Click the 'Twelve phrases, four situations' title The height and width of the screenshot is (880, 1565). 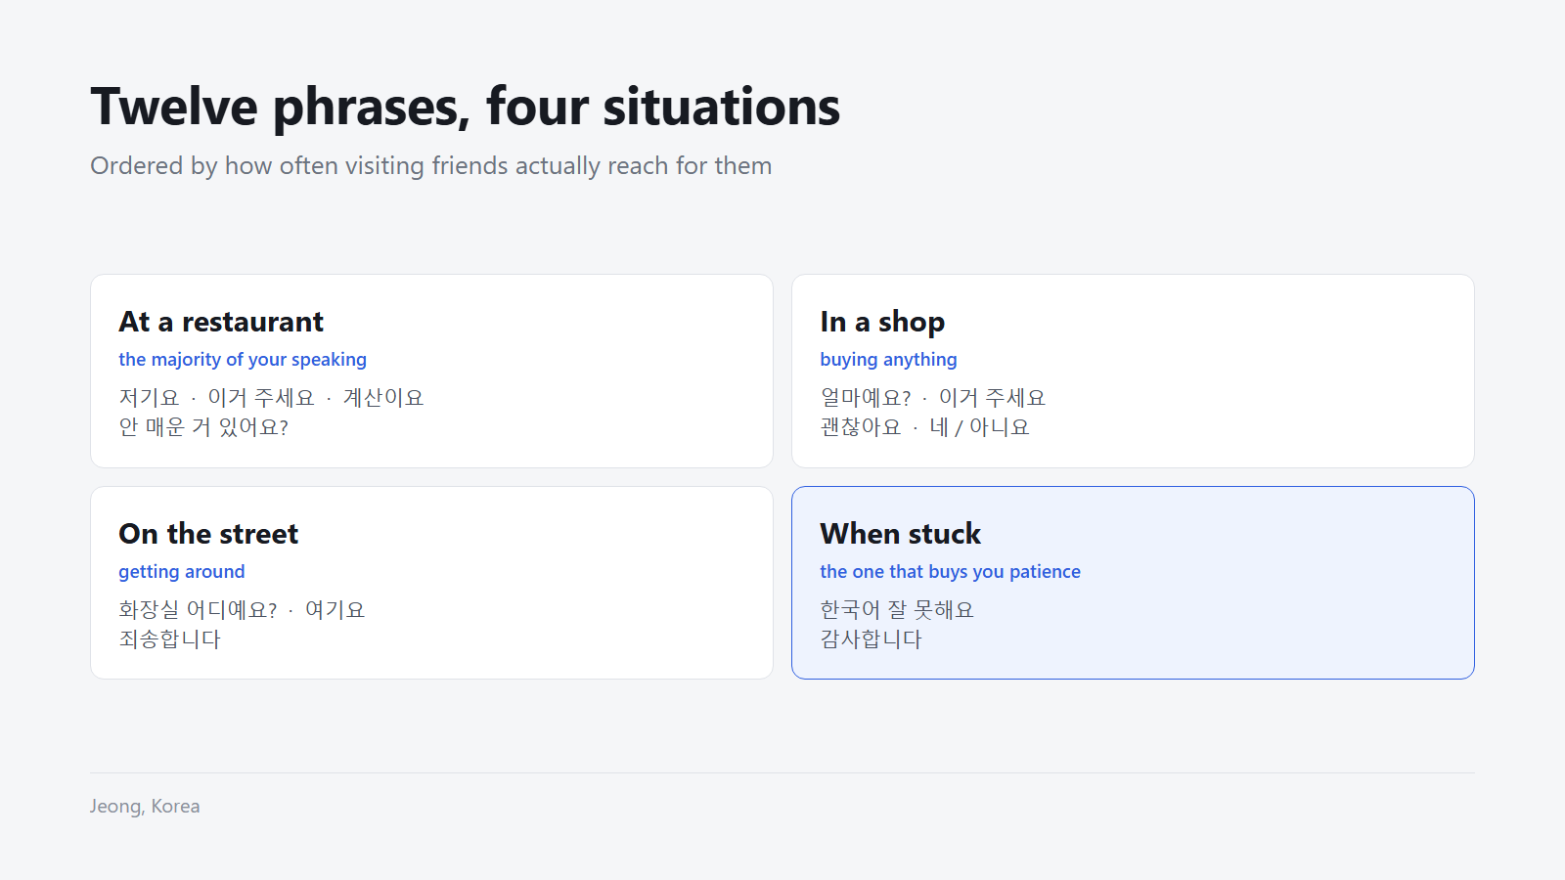click(466, 107)
